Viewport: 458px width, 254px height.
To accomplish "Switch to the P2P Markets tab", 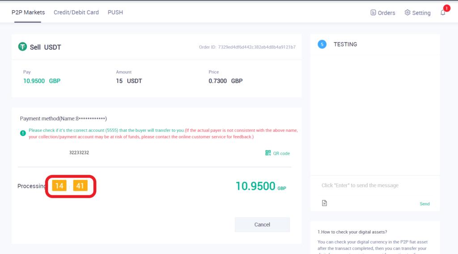I will [28, 13].
